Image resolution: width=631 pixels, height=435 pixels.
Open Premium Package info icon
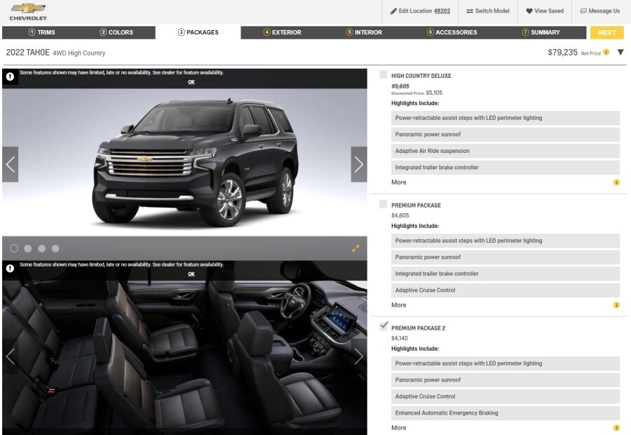pos(616,305)
